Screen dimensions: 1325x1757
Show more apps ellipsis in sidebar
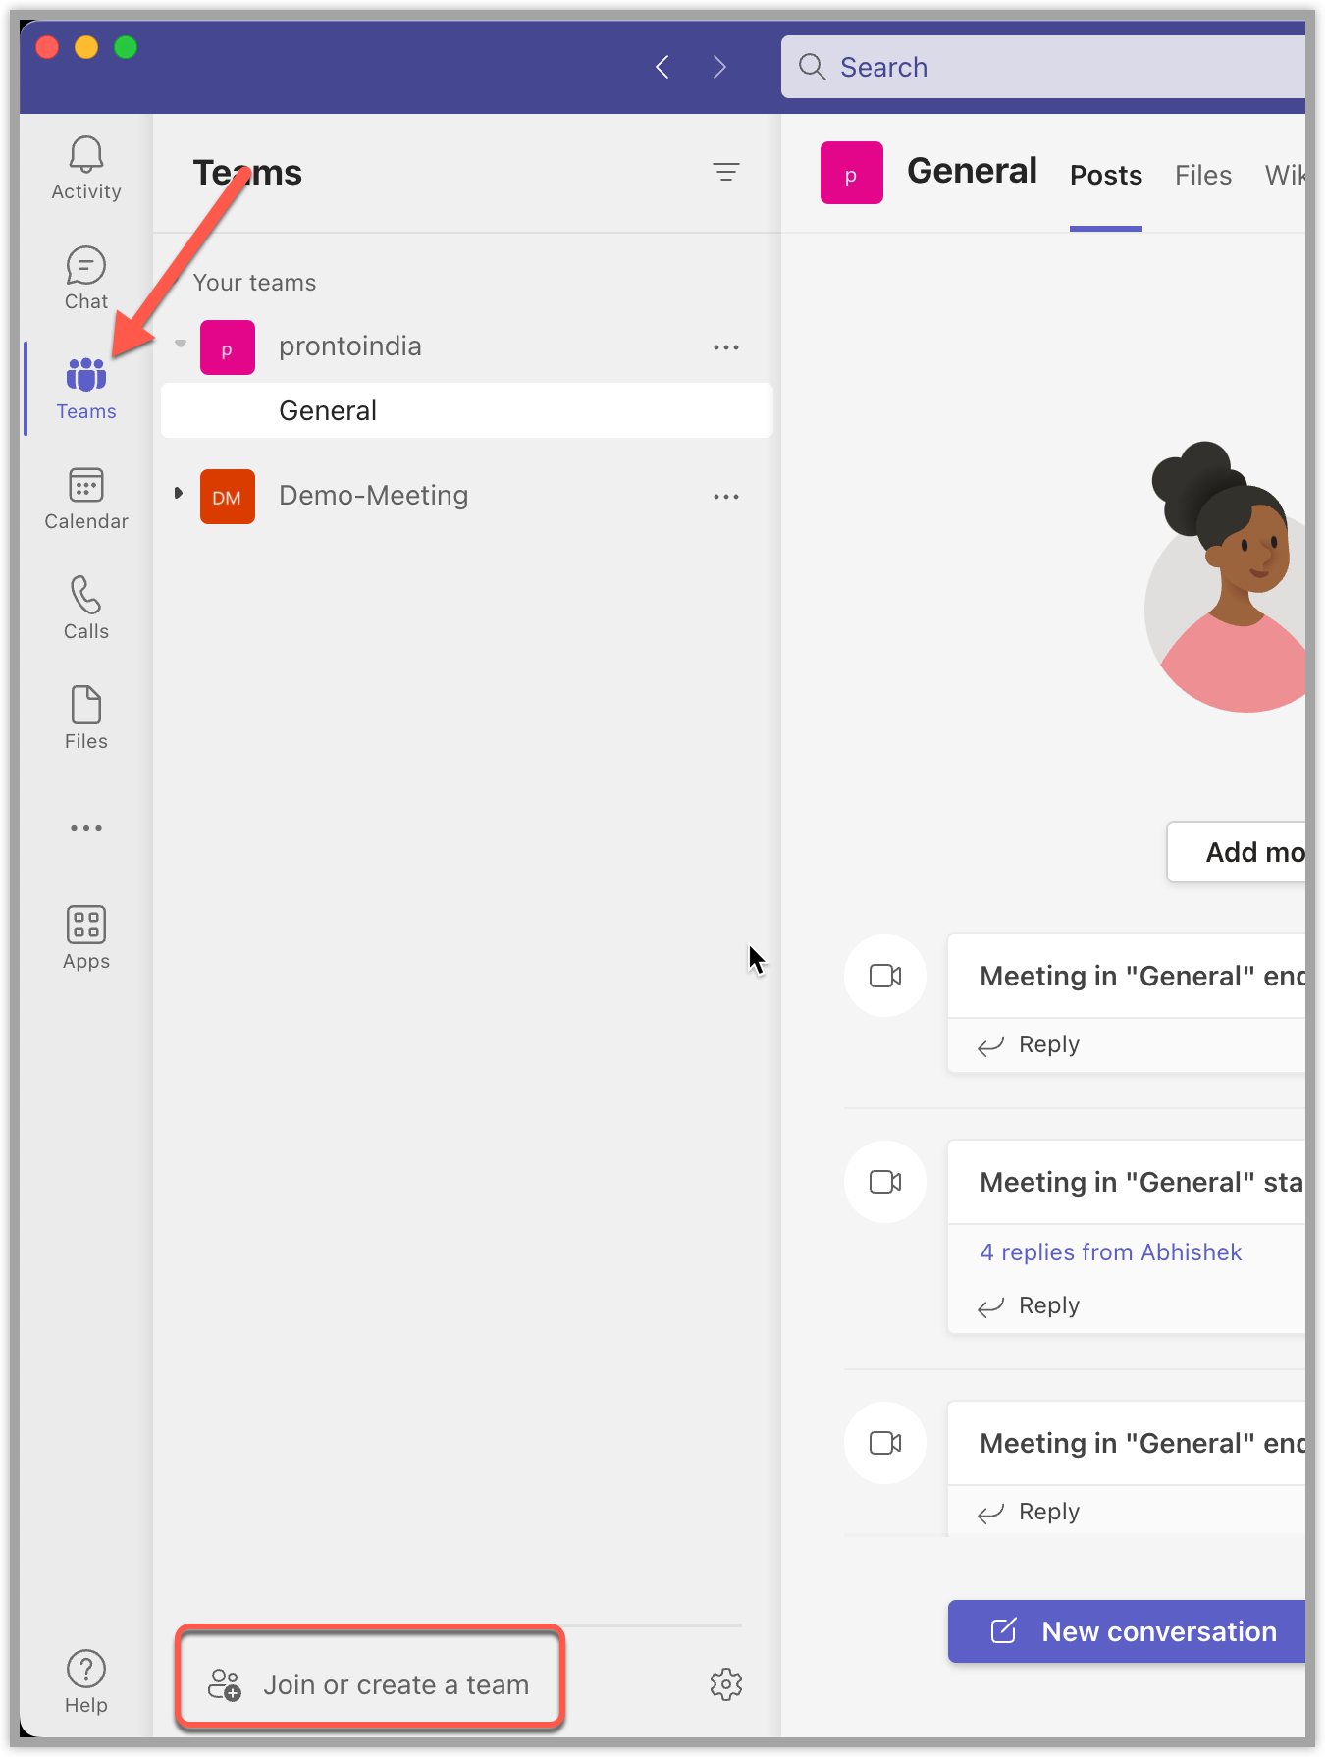[x=86, y=828]
